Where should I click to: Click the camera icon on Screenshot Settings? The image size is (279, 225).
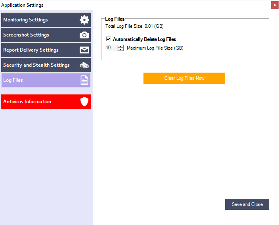[84, 35]
